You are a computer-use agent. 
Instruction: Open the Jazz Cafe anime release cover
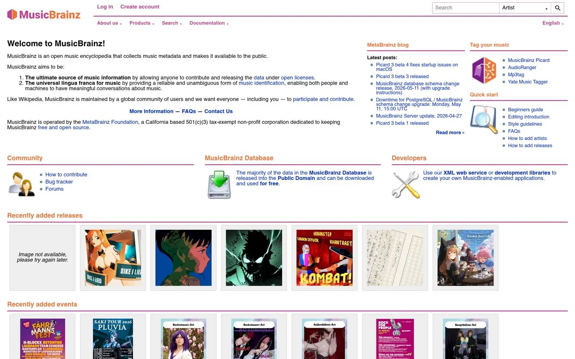pos(465,258)
